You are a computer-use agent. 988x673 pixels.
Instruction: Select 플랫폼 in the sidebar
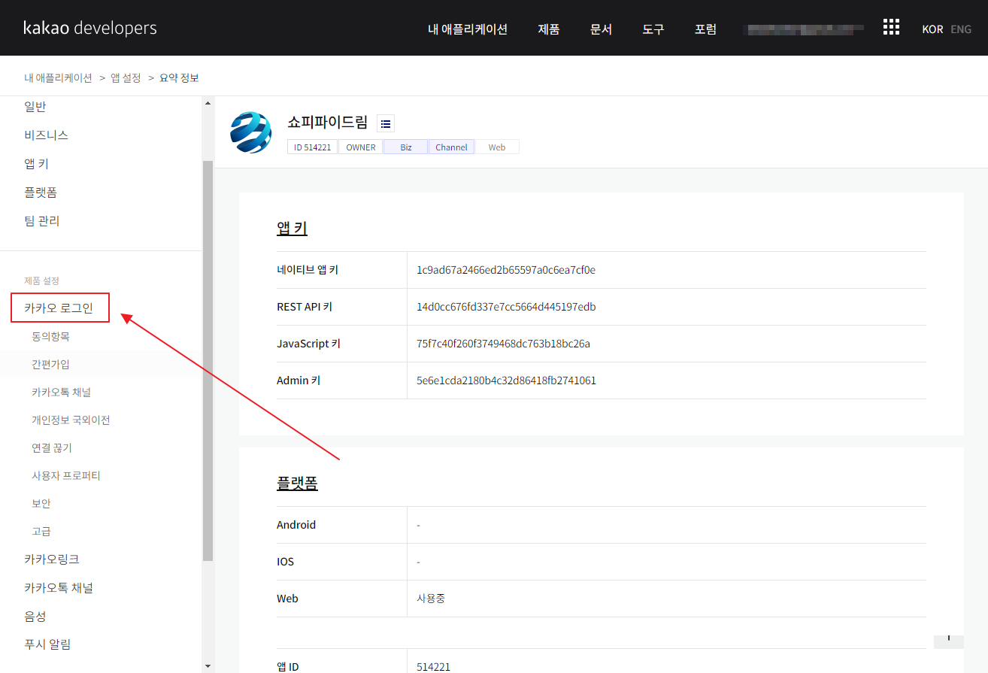[41, 193]
